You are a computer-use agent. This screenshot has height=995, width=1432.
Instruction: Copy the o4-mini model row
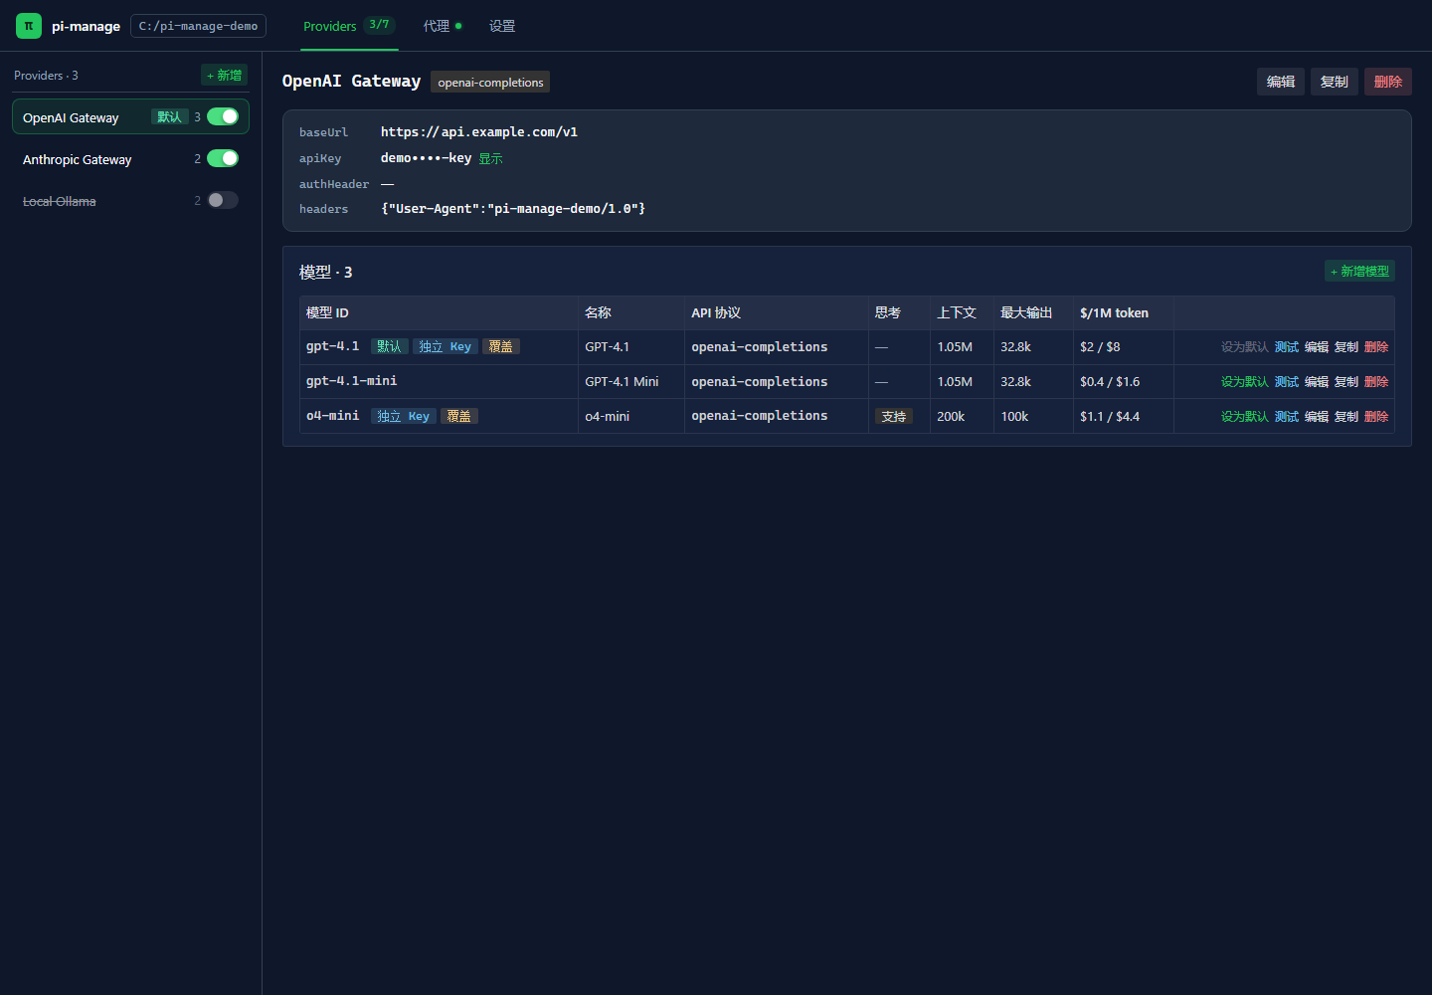coord(1346,417)
